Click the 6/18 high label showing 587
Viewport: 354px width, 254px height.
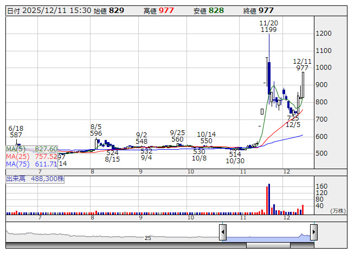pos(16,131)
